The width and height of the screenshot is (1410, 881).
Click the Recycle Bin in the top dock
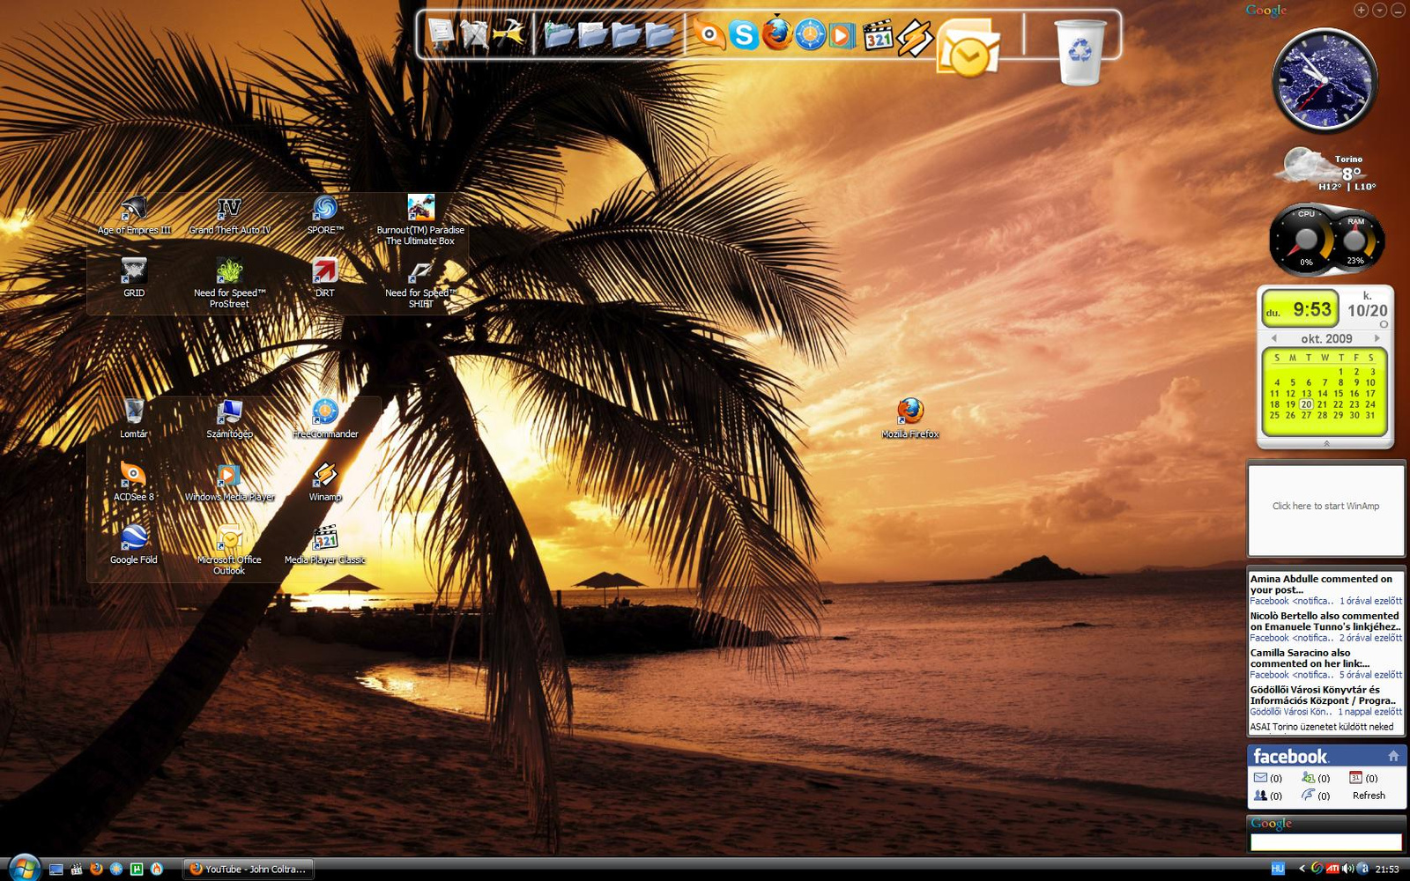click(1080, 53)
